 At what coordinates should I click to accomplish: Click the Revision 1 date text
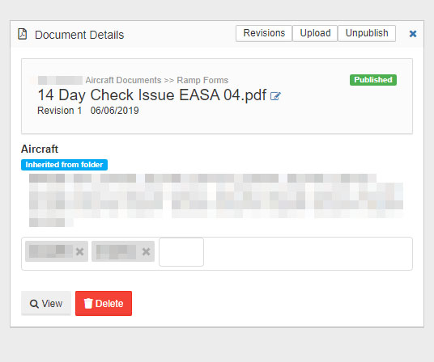coord(115,111)
